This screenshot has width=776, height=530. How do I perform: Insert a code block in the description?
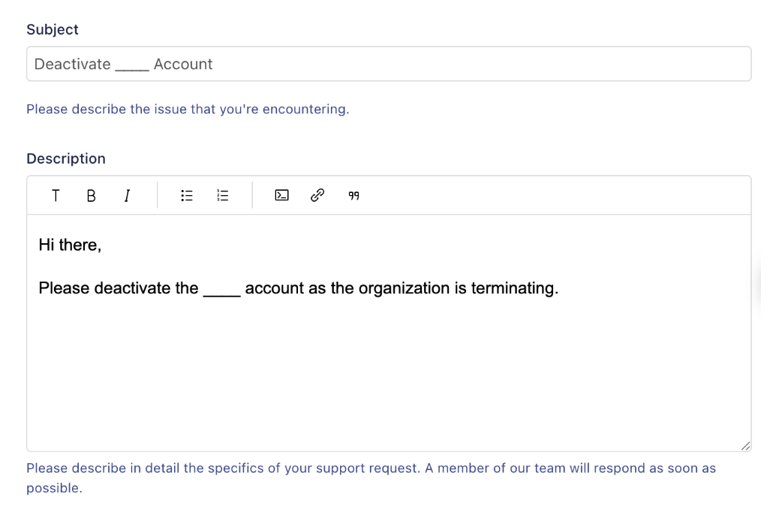[x=281, y=196]
